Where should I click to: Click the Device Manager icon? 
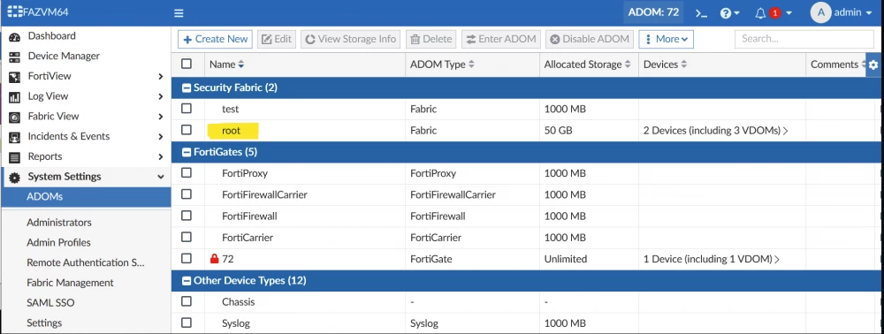[15, 57]
